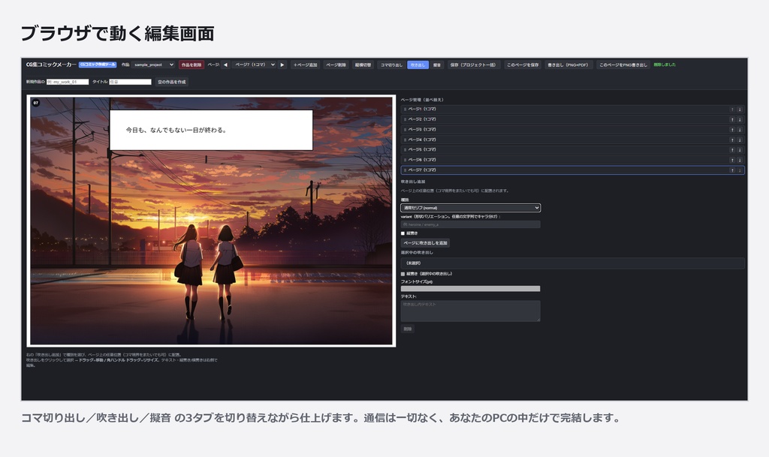
Task: Click このページをPNG書き出し button
Action: point(623,65)
